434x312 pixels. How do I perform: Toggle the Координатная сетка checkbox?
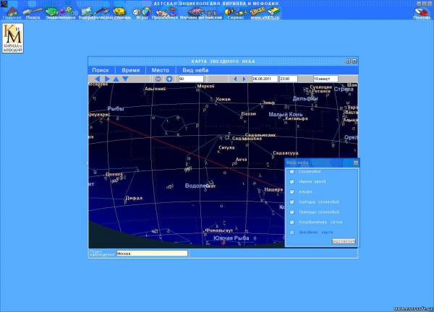292,222
